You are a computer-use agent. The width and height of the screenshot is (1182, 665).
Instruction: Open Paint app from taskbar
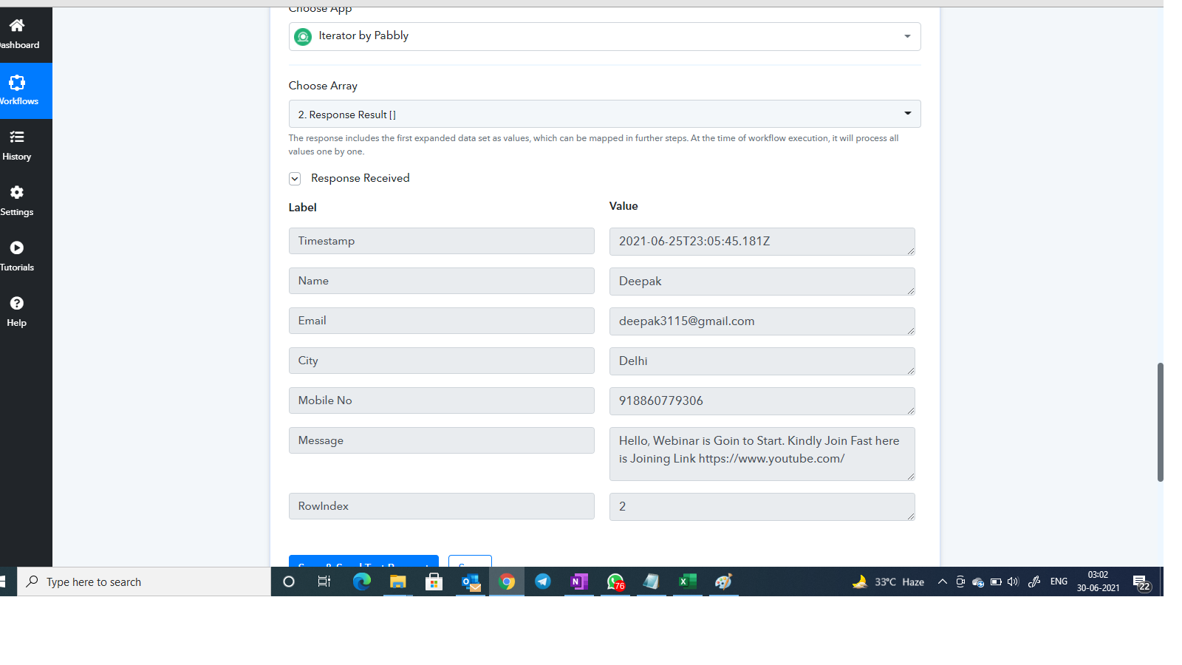point(723,582)
